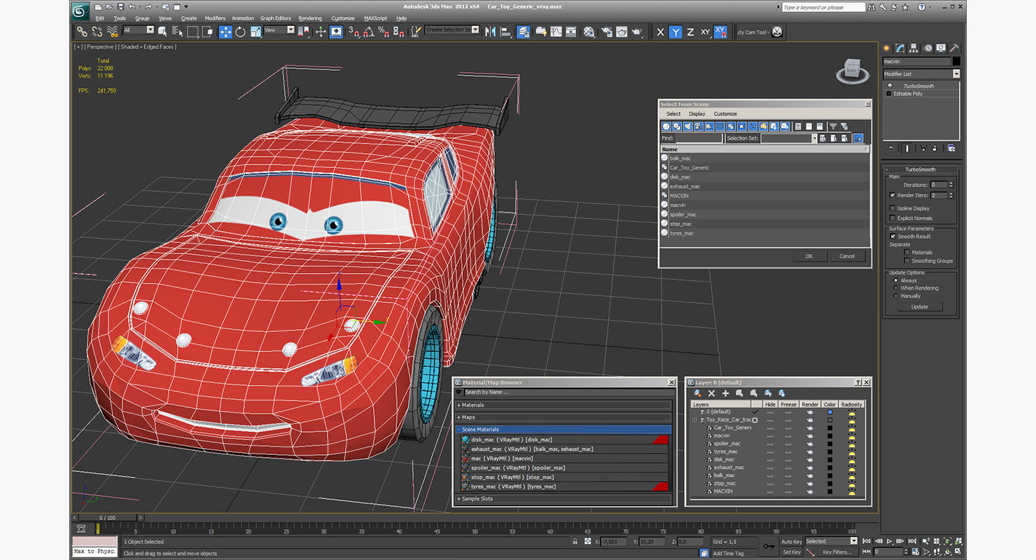The width and height of the screenshot is (1036, 560).
Task: Click Cancel in Select From Scene dialog
Action: pyautogui.click(x=847, y=256)
